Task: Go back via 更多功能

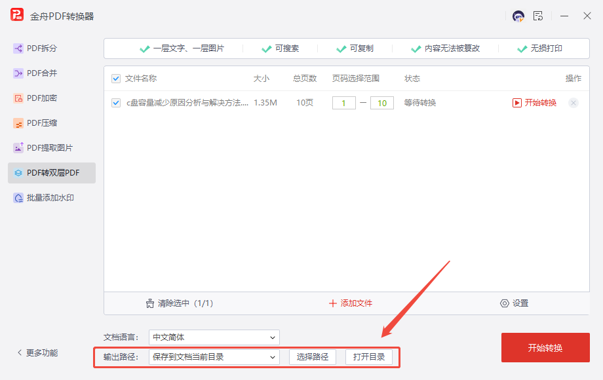Action: point(38,352)
